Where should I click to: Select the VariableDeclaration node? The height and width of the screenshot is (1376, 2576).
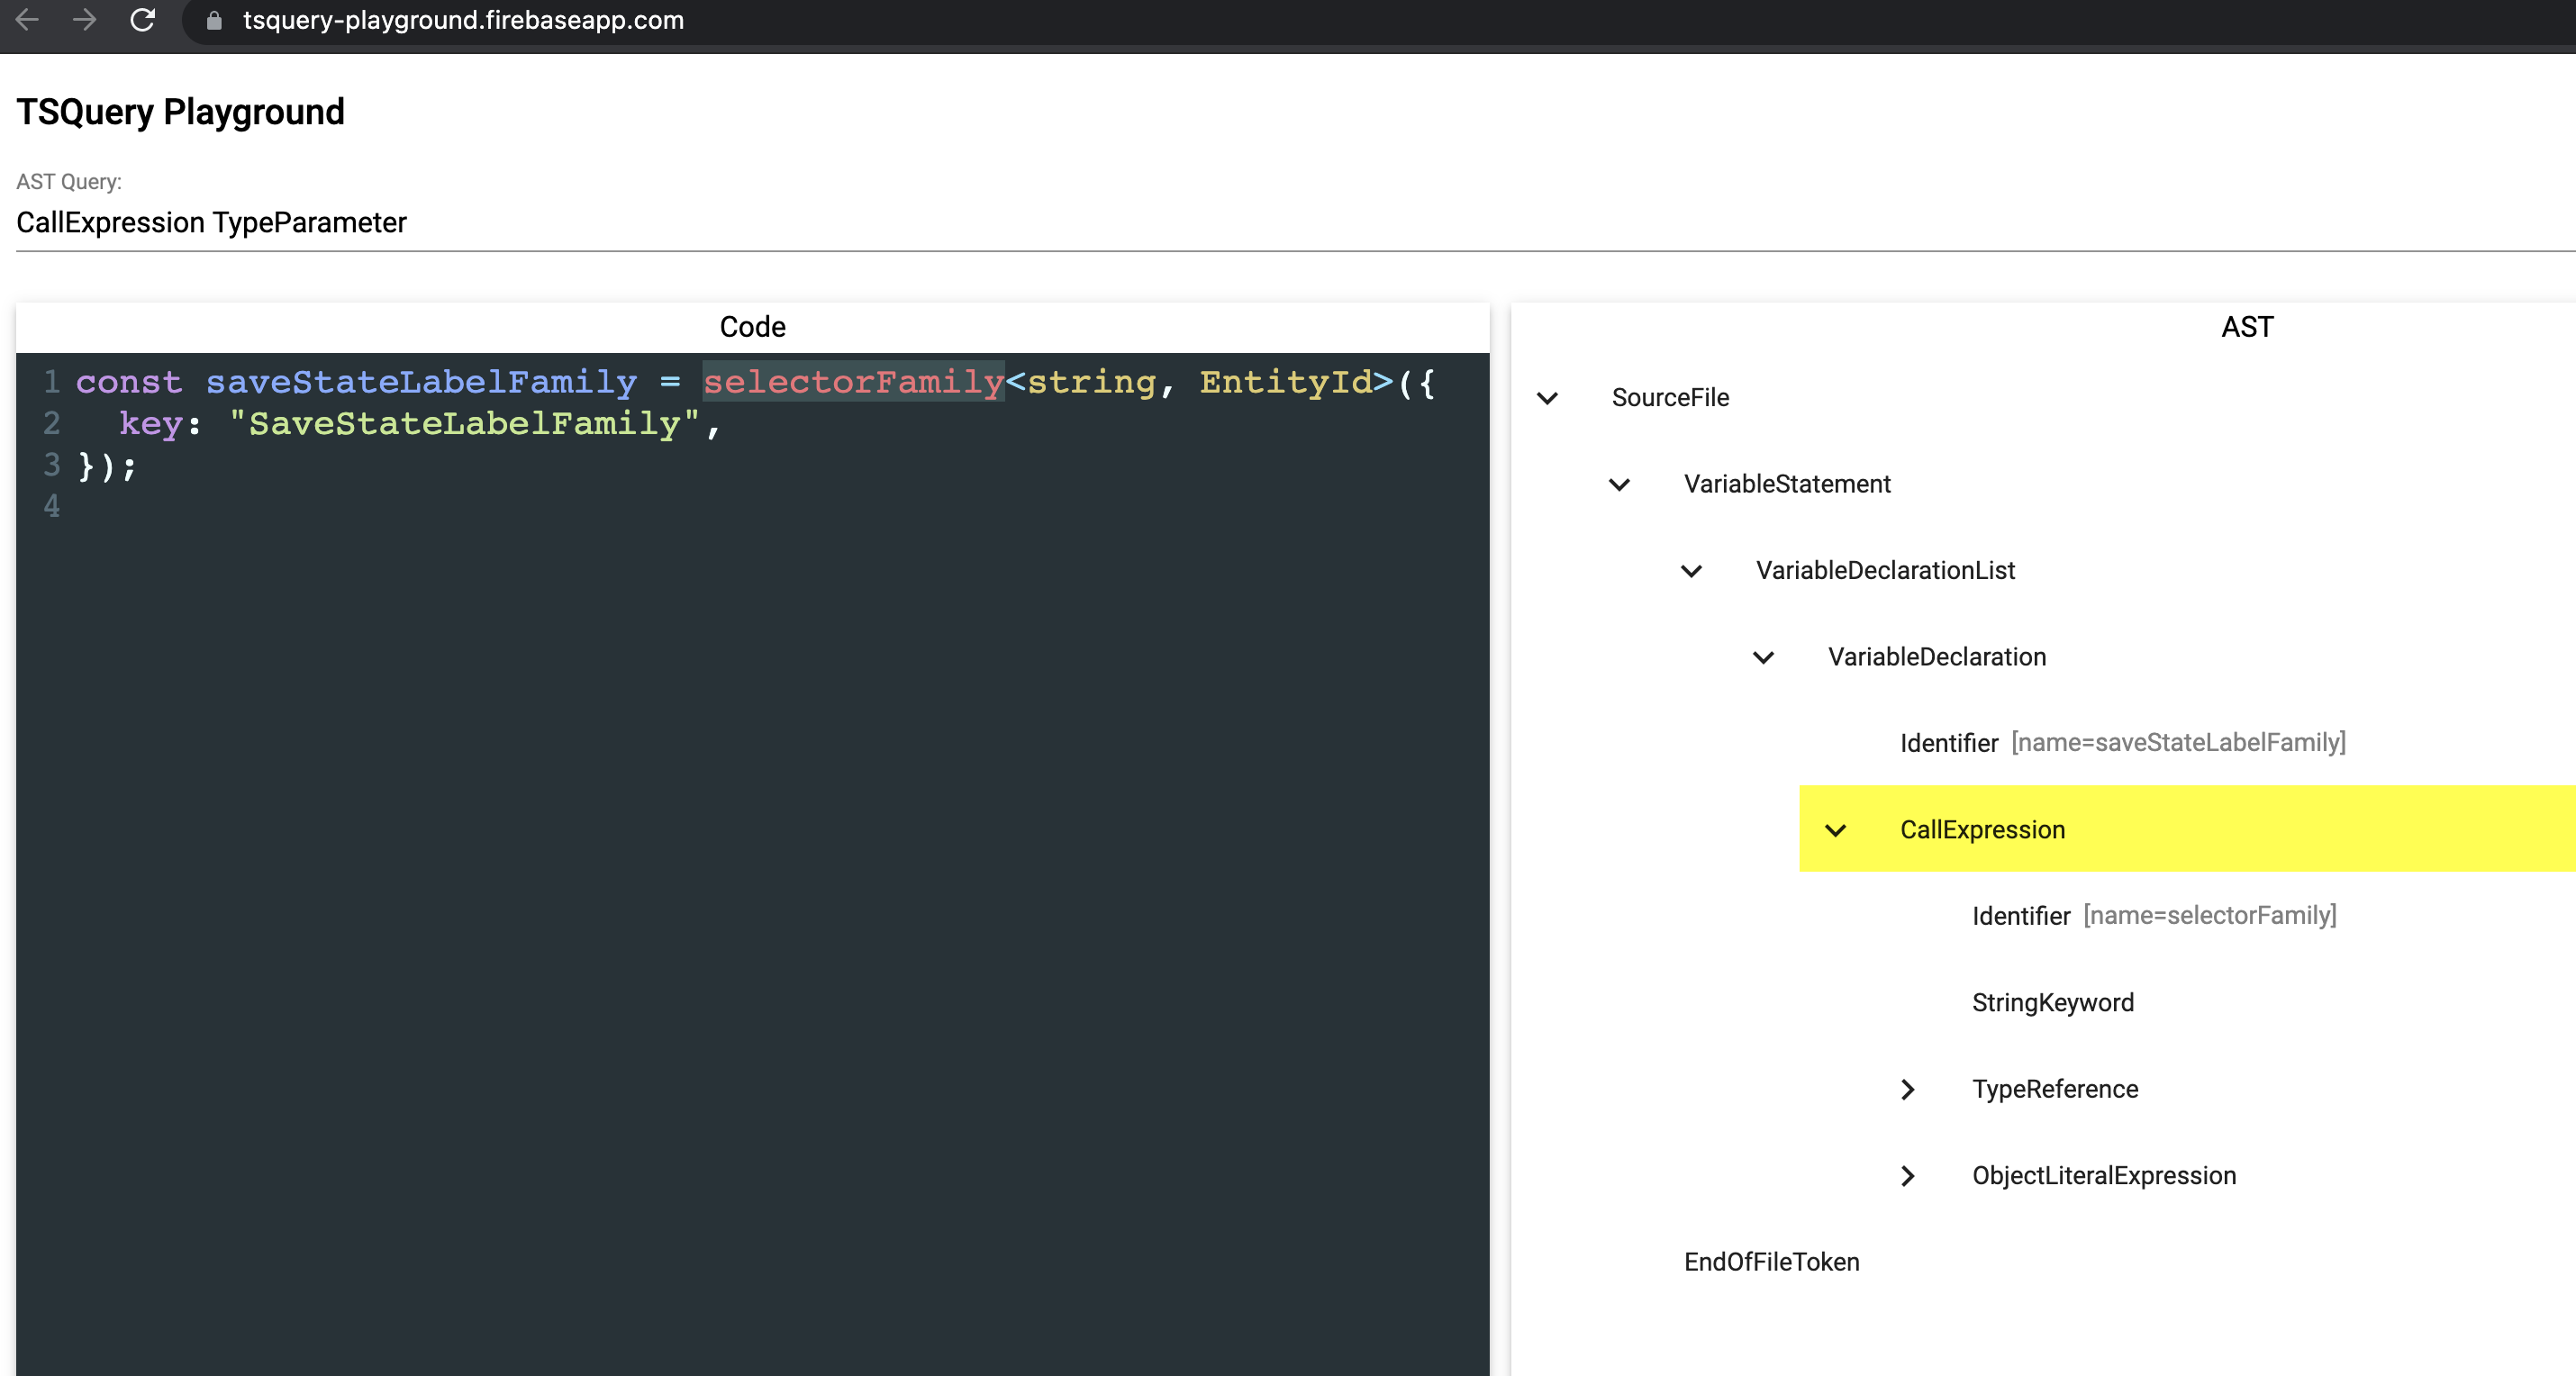1937,658
